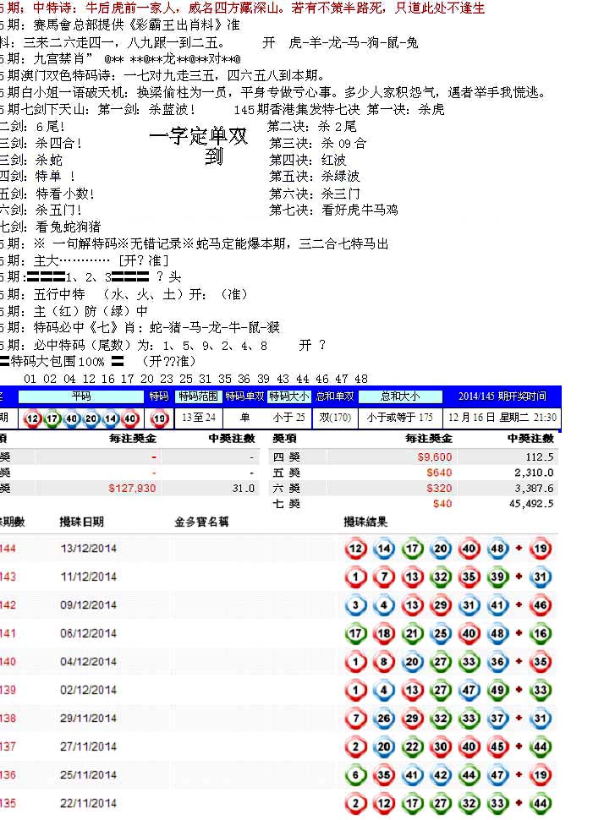Select the 总和大小 header tab
This screenshot has width=615, height=820.
[400, 396]
